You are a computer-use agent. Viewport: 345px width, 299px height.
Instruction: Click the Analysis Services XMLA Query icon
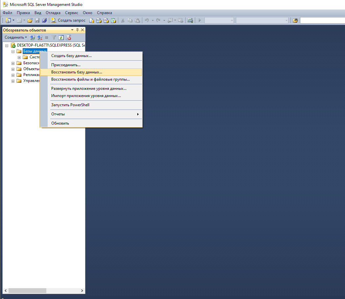113,20
